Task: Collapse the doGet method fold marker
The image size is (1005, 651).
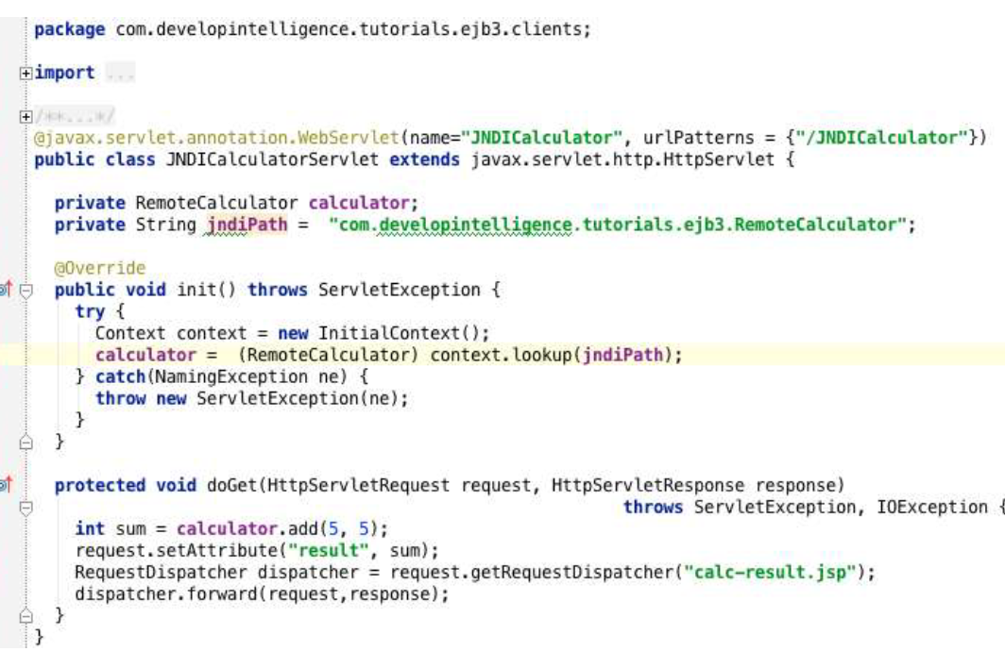Action: 26,508
